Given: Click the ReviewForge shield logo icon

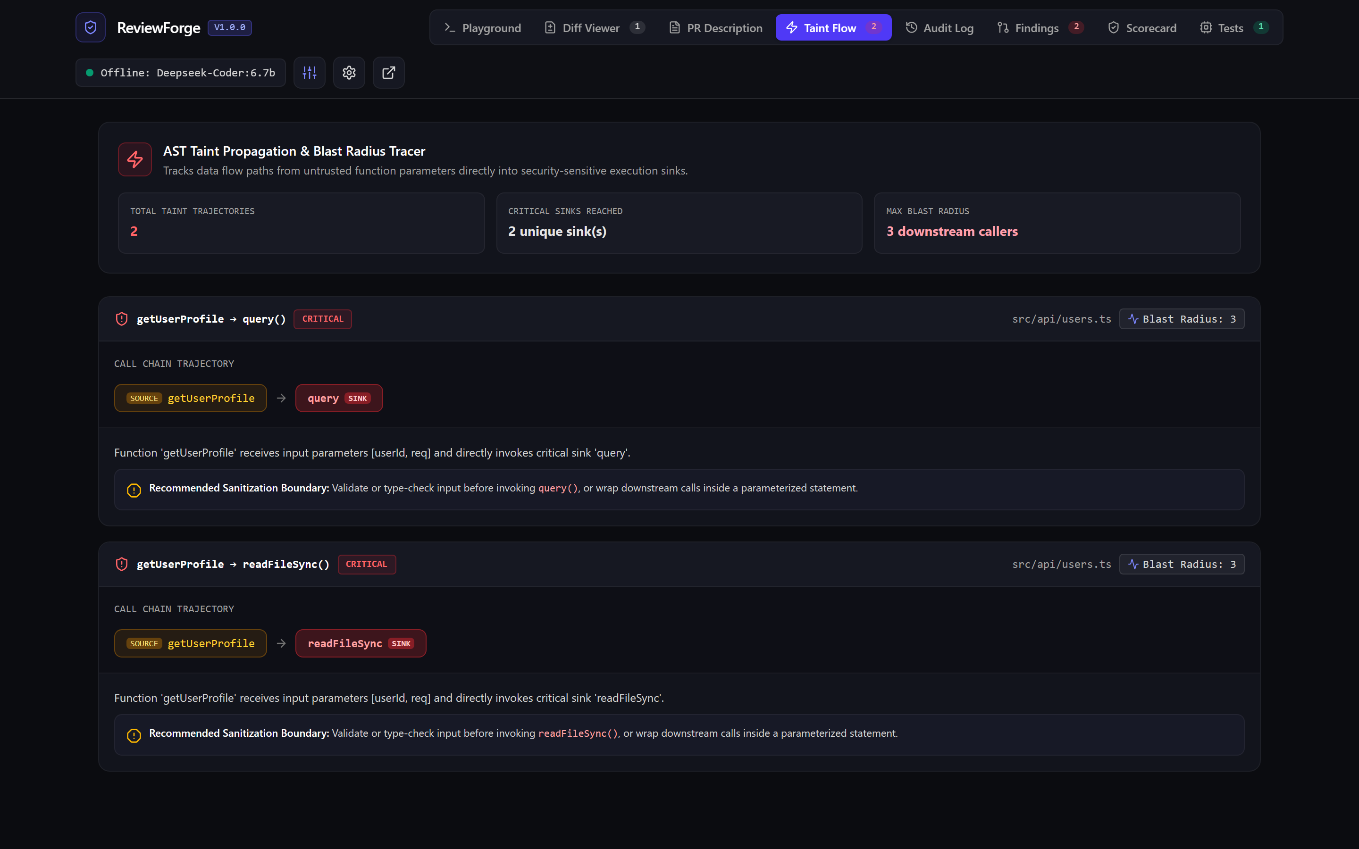Looking at the screenshot, I should coord(91,27).
